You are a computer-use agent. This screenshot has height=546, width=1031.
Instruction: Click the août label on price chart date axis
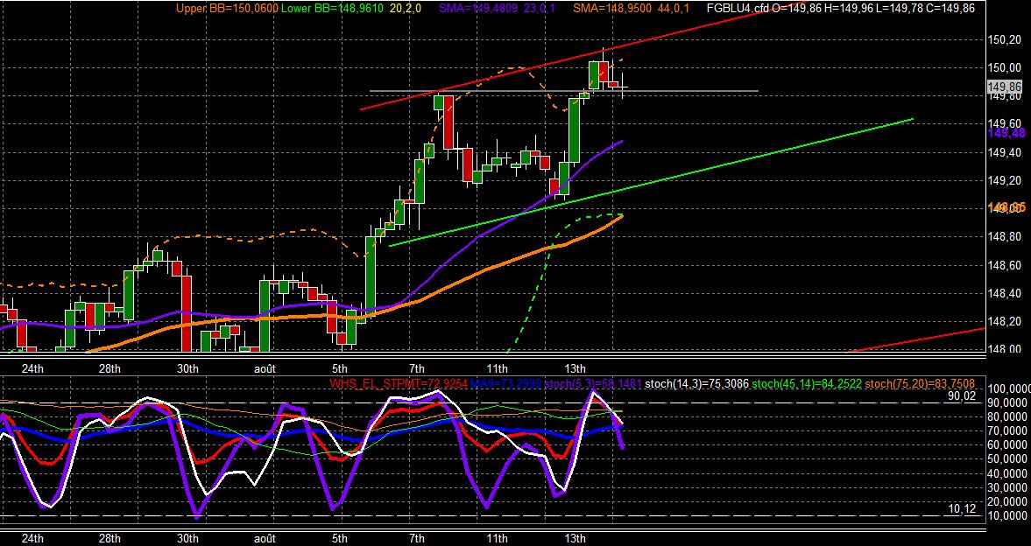point(265,367)
